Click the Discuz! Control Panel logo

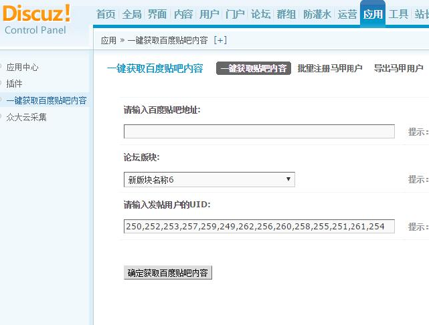[x=36, y=19]
